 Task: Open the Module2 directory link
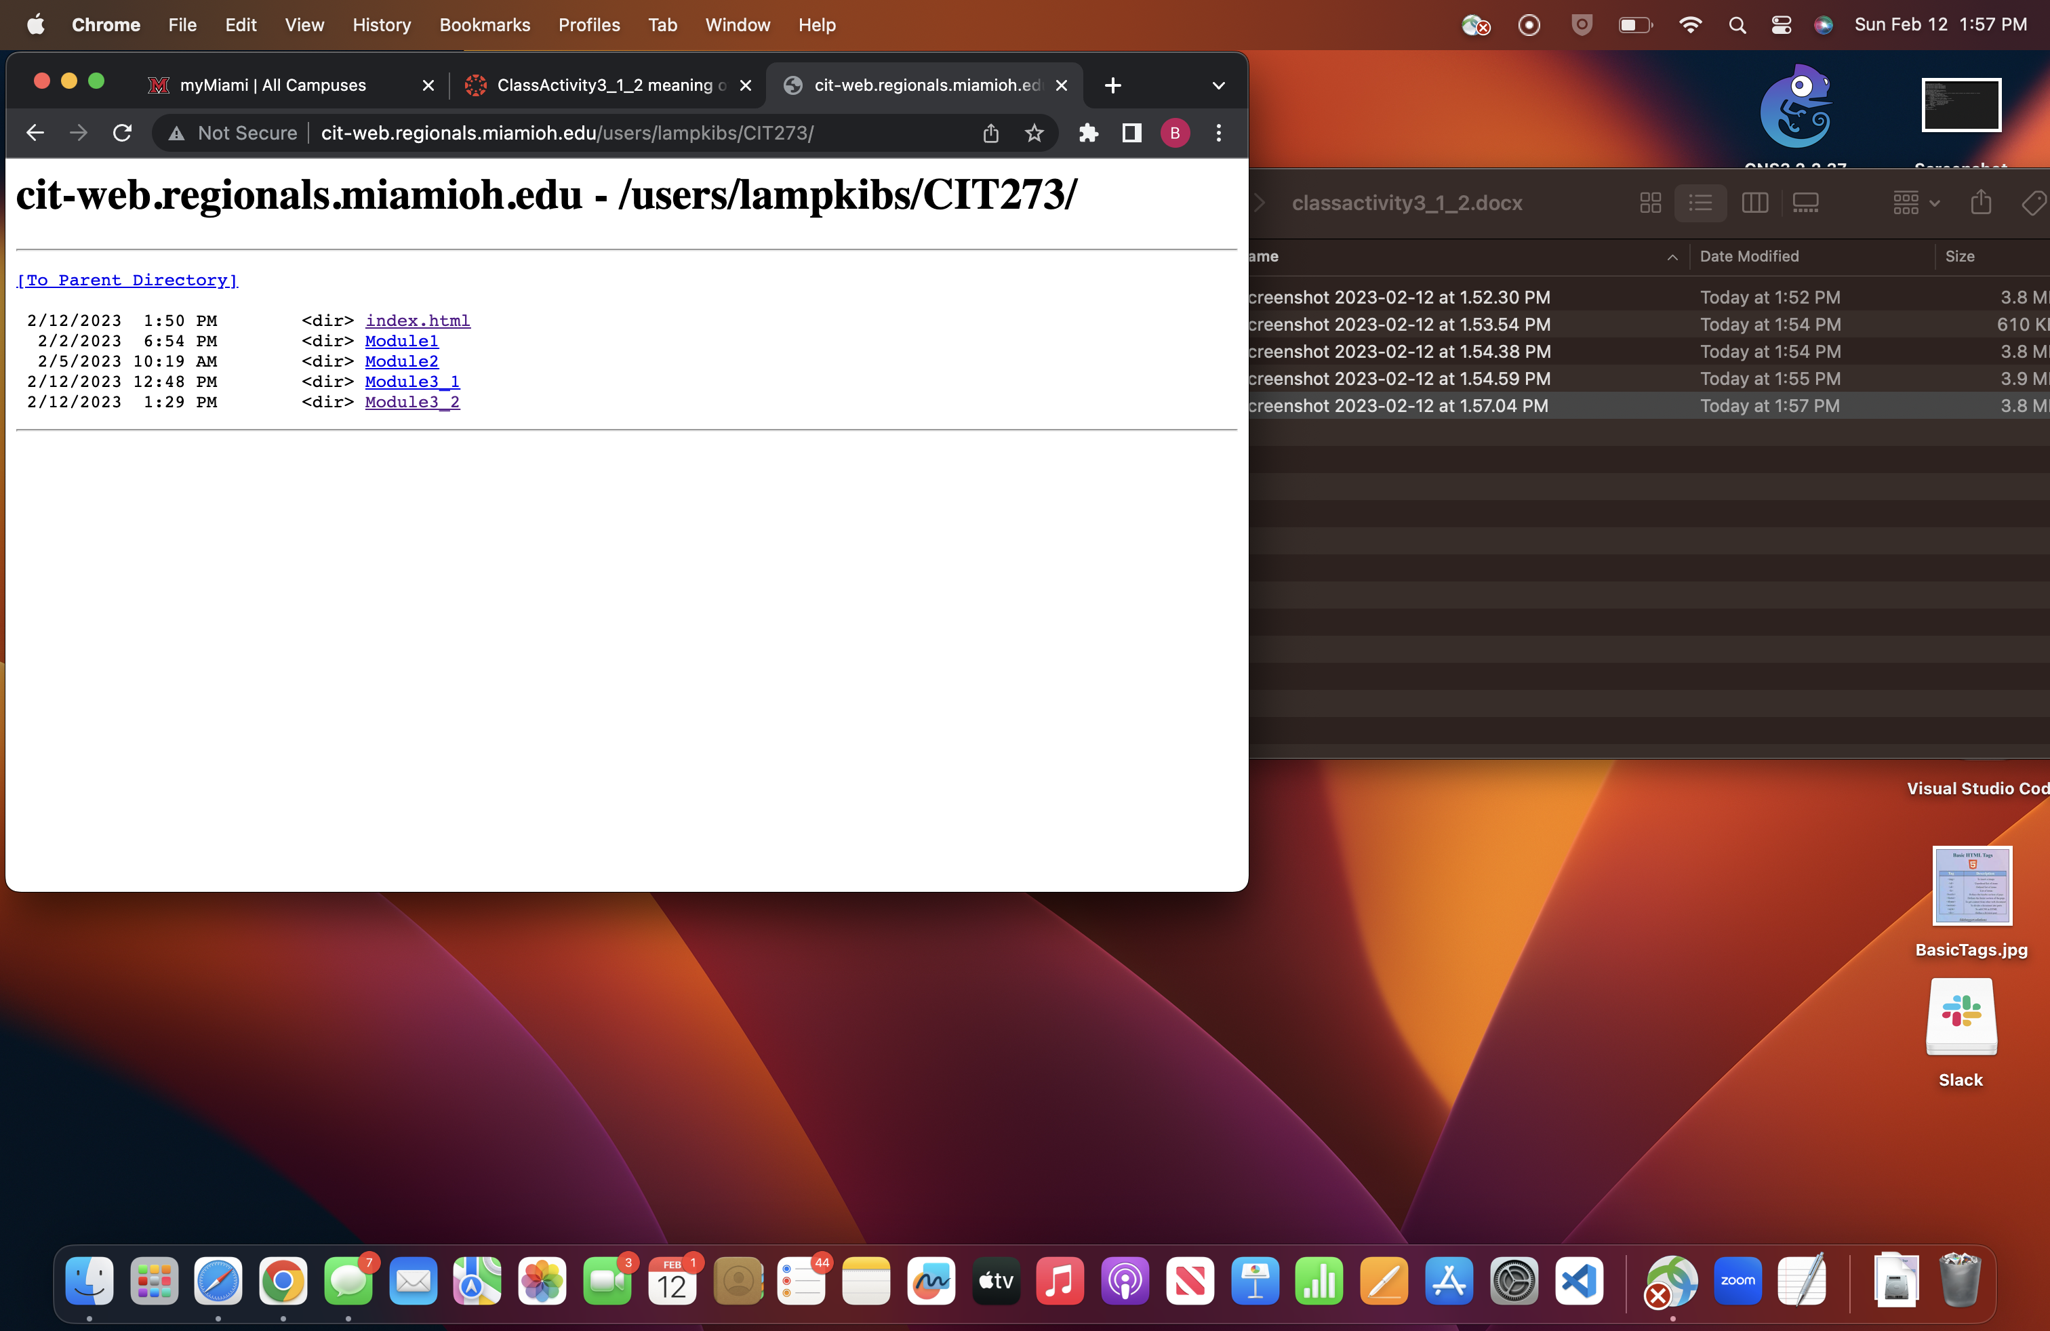[401, 361]
